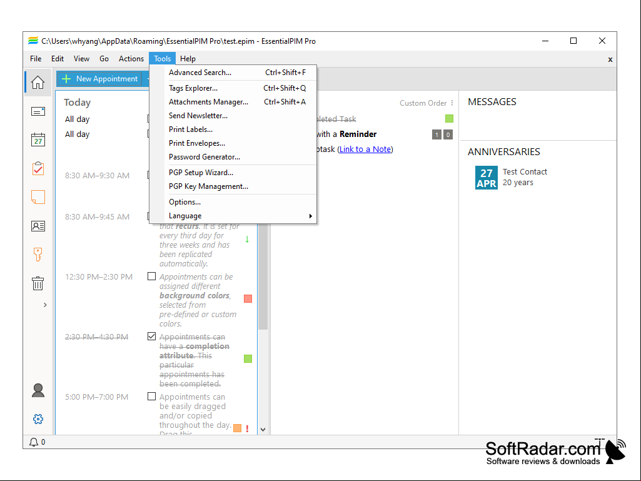Click the green swatch beside the completed task

[x=449, y=119]
